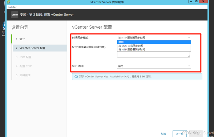Close the vCenter Server installer window
Viewport: 214px width, 137px height.
203,2
